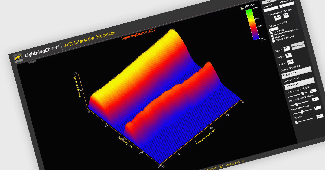
Task: Click the Power spectrum P(f) axis label
Action: coord(77,87)
